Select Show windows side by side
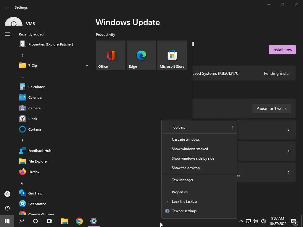Viewport: 303px width, 227px height. click(x=199, y=158)
